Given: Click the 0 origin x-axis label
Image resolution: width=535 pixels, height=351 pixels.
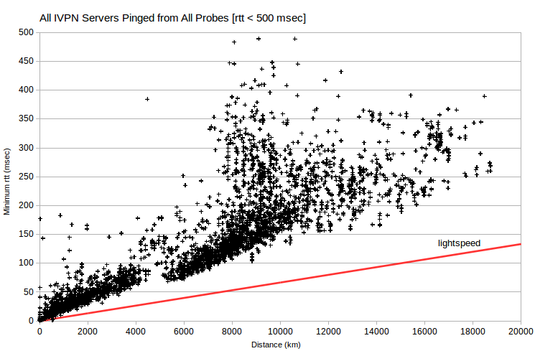Looking at the screenshot, I should point(39,331).
